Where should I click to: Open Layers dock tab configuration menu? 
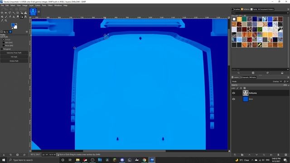tap(288, 77)
